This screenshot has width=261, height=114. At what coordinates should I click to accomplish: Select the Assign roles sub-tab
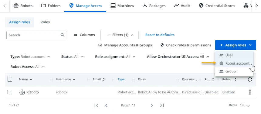[x=19, y=22]
